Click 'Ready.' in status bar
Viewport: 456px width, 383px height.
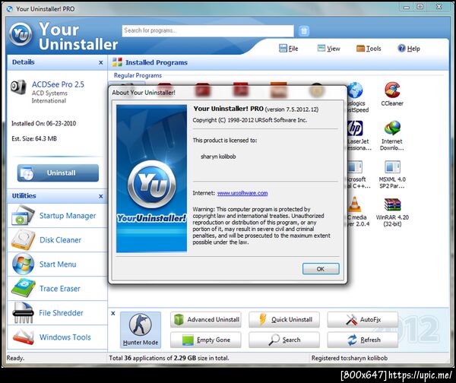[x=15, y=358]
